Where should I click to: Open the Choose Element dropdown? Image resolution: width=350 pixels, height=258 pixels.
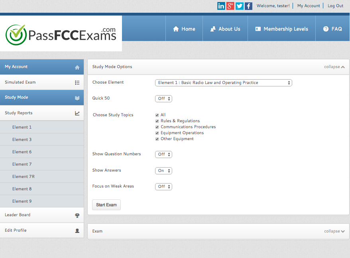(x=223, y=83)
